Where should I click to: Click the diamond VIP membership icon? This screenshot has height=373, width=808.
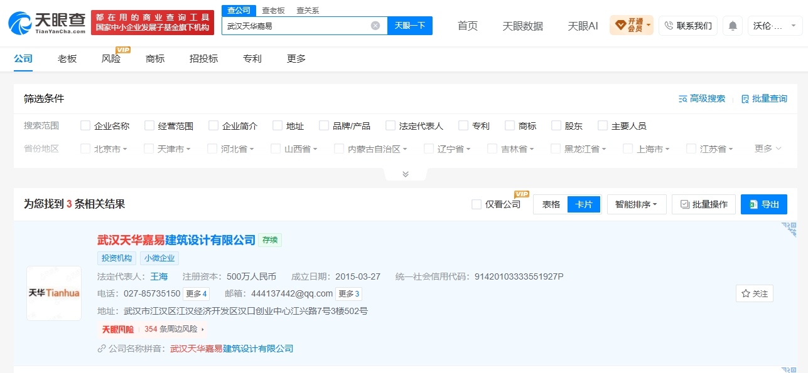pyautogui.click(x=620, y=26)
